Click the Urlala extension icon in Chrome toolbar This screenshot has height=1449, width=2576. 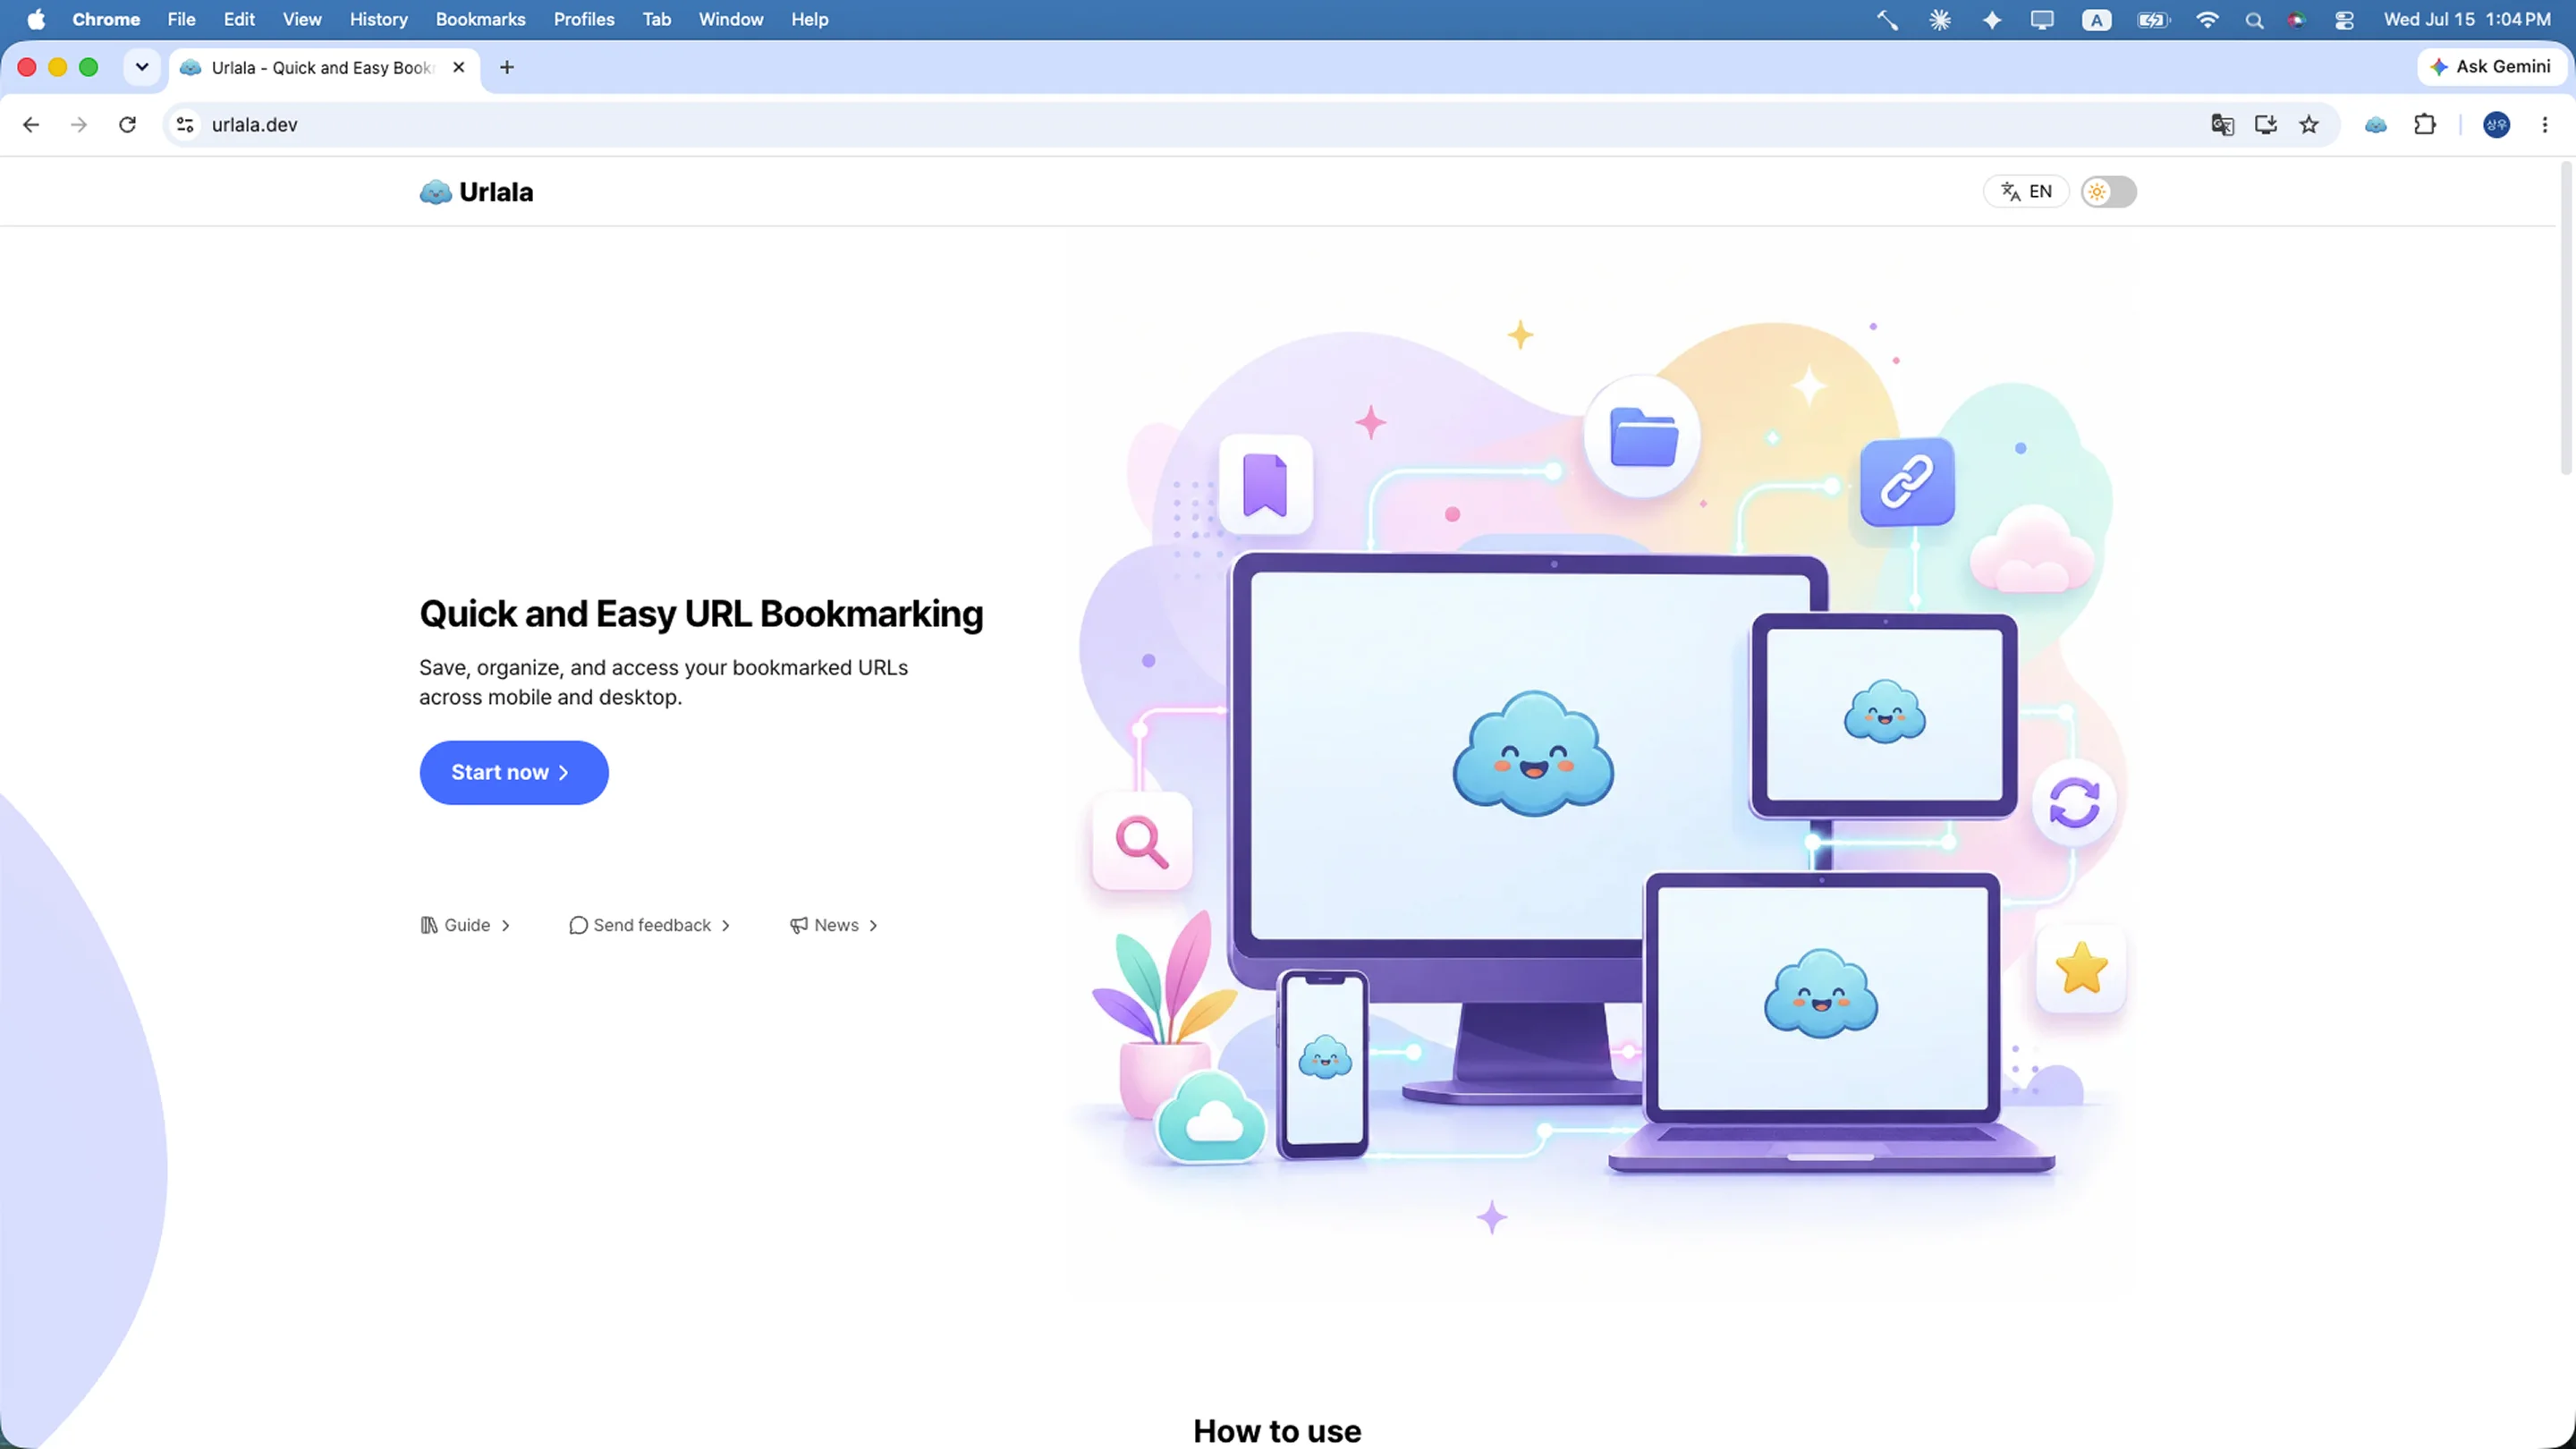[2376, 125]
